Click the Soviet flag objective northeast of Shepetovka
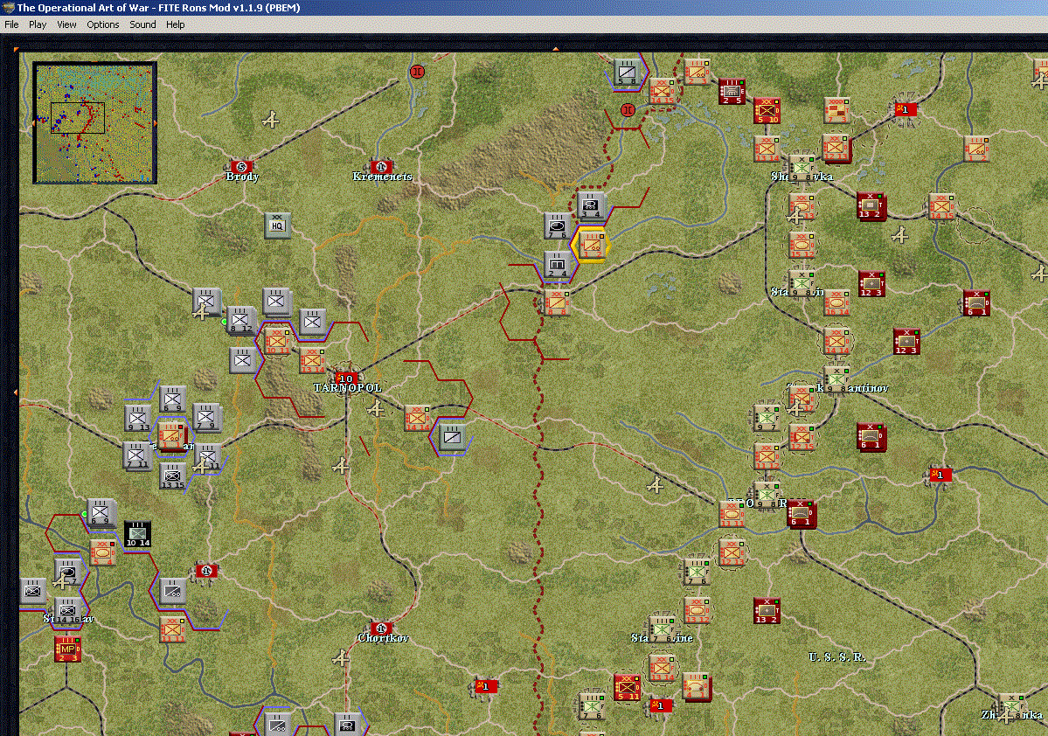Image resolution: width=1048 pixels, height=736 pixels. tap(906, 109)
